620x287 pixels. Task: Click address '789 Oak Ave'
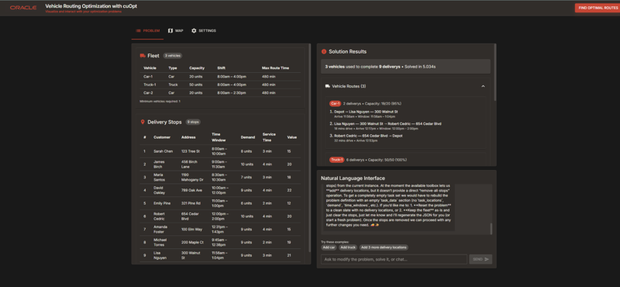[x=191, y=190]
